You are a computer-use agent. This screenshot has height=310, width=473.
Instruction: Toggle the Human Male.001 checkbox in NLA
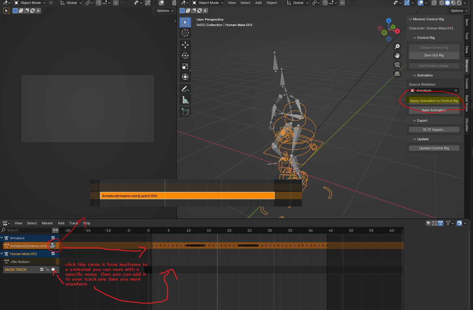[x=53, y=254]
